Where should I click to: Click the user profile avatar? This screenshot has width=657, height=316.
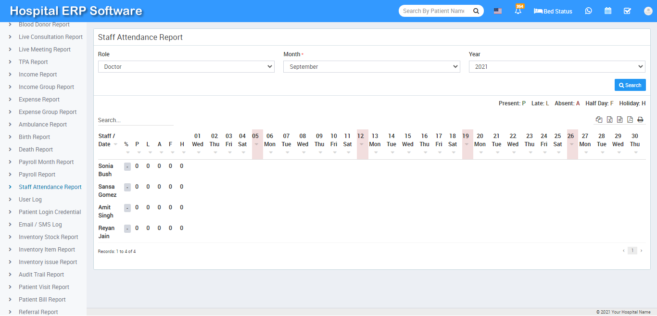[x=648, y=11]
